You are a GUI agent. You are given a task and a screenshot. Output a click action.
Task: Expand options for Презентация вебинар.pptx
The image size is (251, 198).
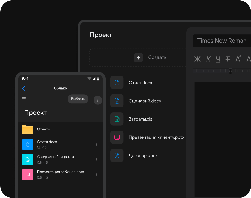tap(97, 175)
